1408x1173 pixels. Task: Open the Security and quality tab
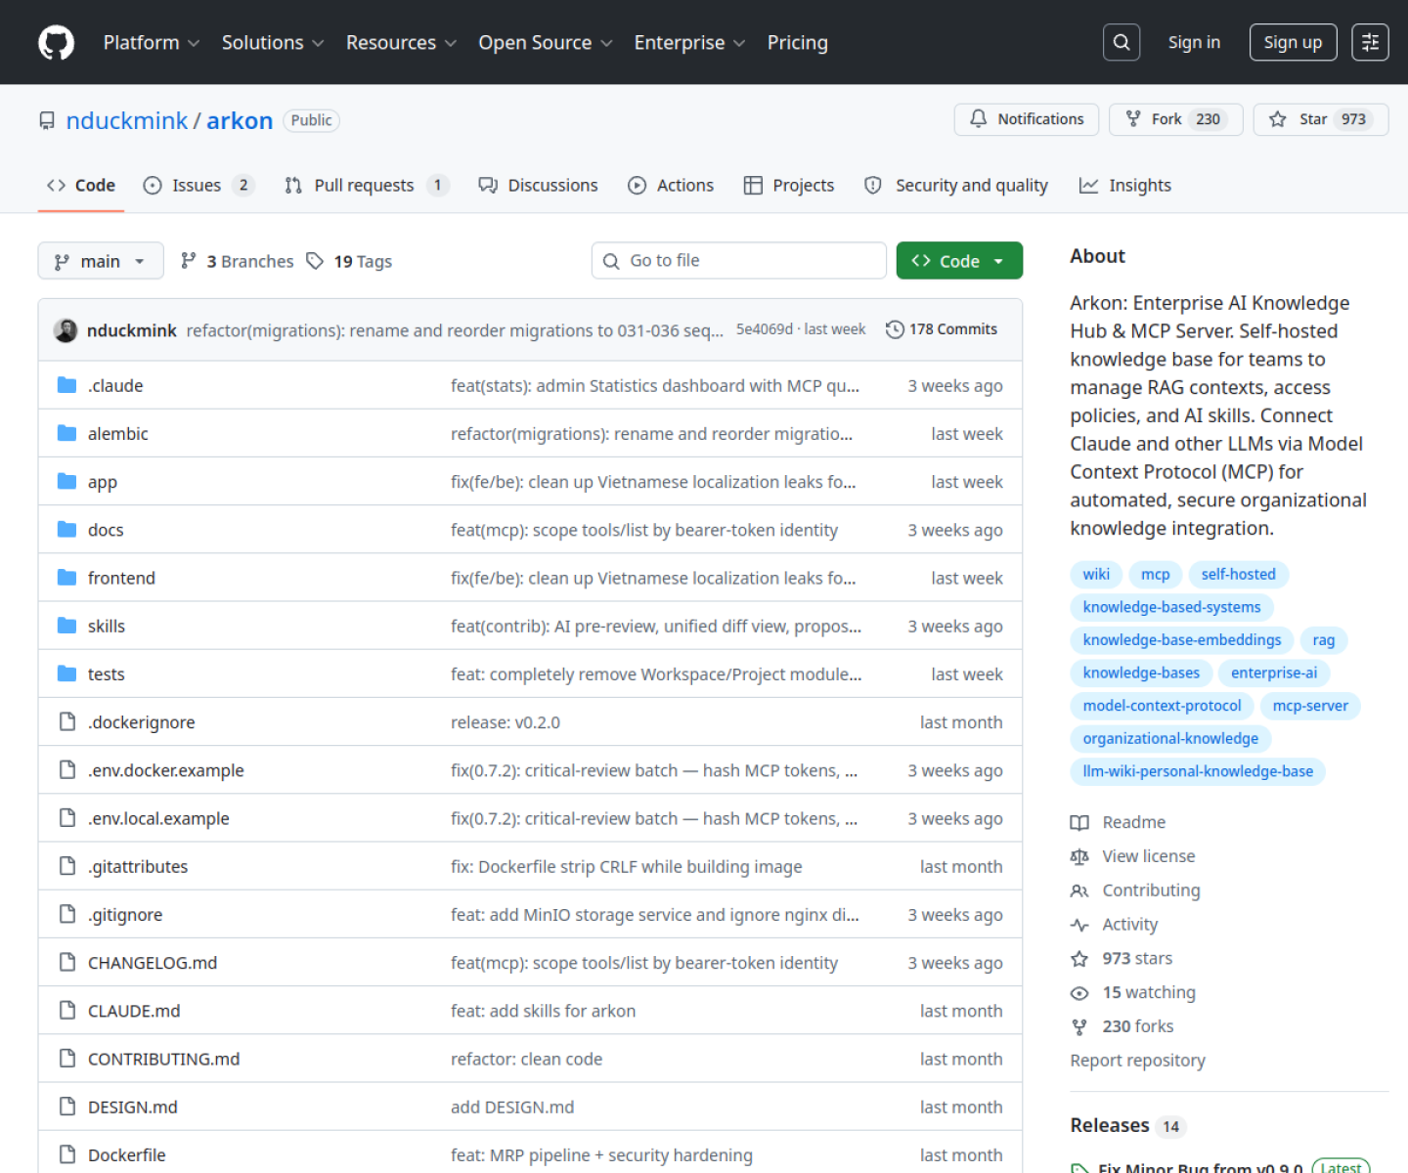coord(956,185)
